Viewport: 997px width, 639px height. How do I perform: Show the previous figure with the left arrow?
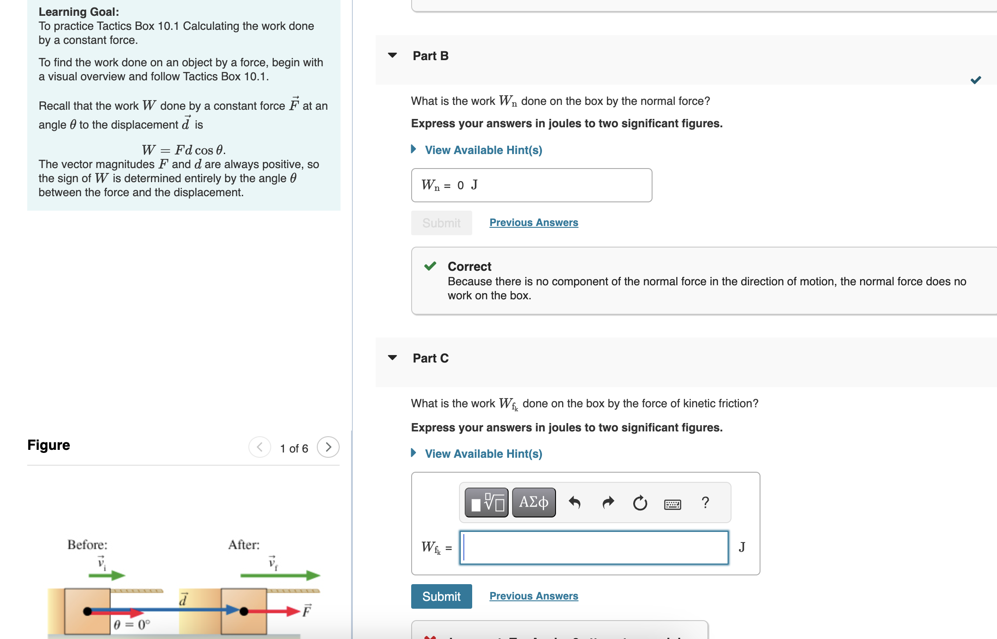tap(259, 448)
